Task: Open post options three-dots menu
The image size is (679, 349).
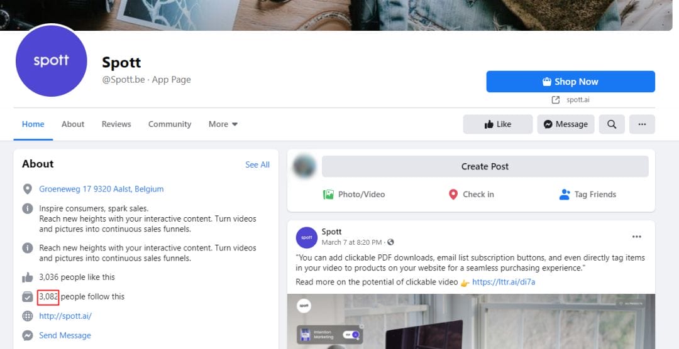Action: pos(636,237)
